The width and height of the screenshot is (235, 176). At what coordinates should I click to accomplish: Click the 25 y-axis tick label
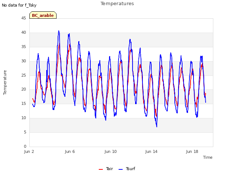tap(23, 75)
